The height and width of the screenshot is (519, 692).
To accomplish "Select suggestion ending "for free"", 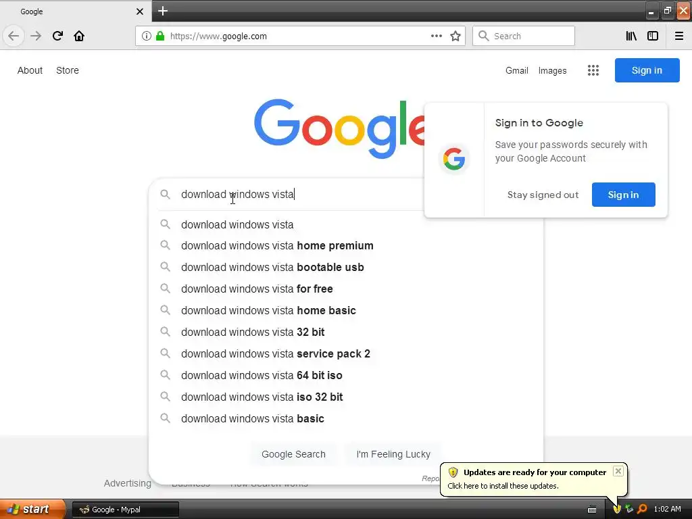I will point(346,289).
